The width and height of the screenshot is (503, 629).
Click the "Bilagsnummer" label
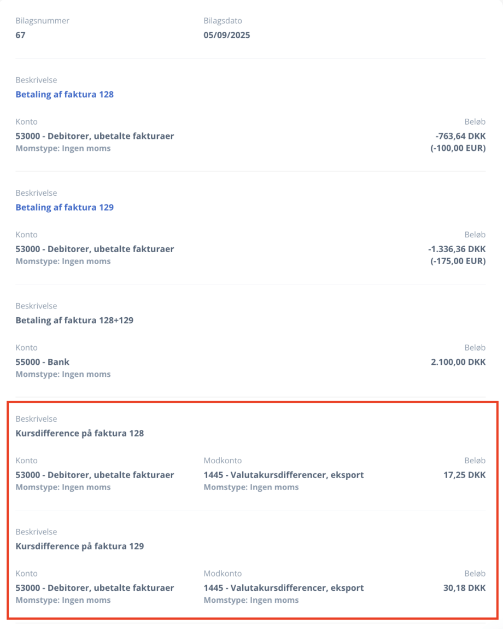[43, 21]
